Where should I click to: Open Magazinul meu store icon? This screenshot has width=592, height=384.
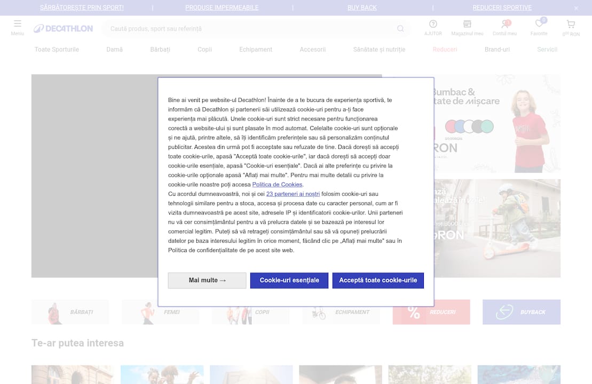(x=467, y=24)
